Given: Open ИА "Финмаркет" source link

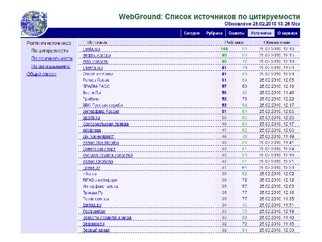Looking at the screenshot, I should click(x=98, y=136).
